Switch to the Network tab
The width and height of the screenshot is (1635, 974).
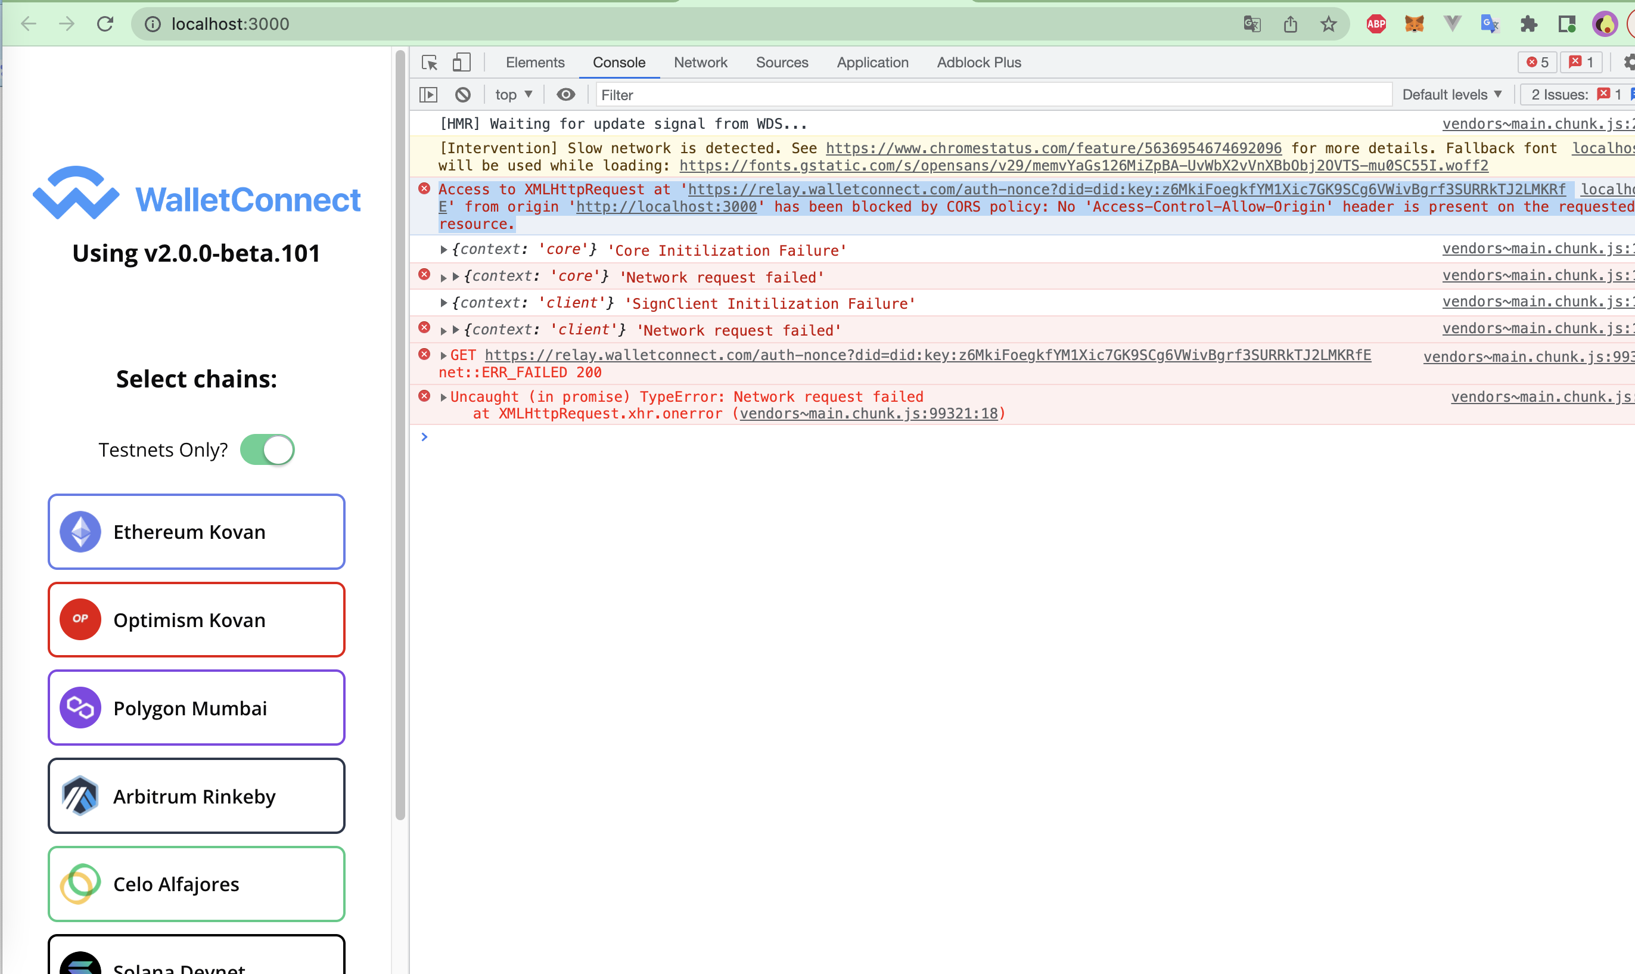coord(700,63)
